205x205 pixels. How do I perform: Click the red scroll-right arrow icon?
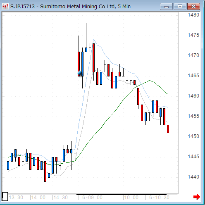point(197,197)
